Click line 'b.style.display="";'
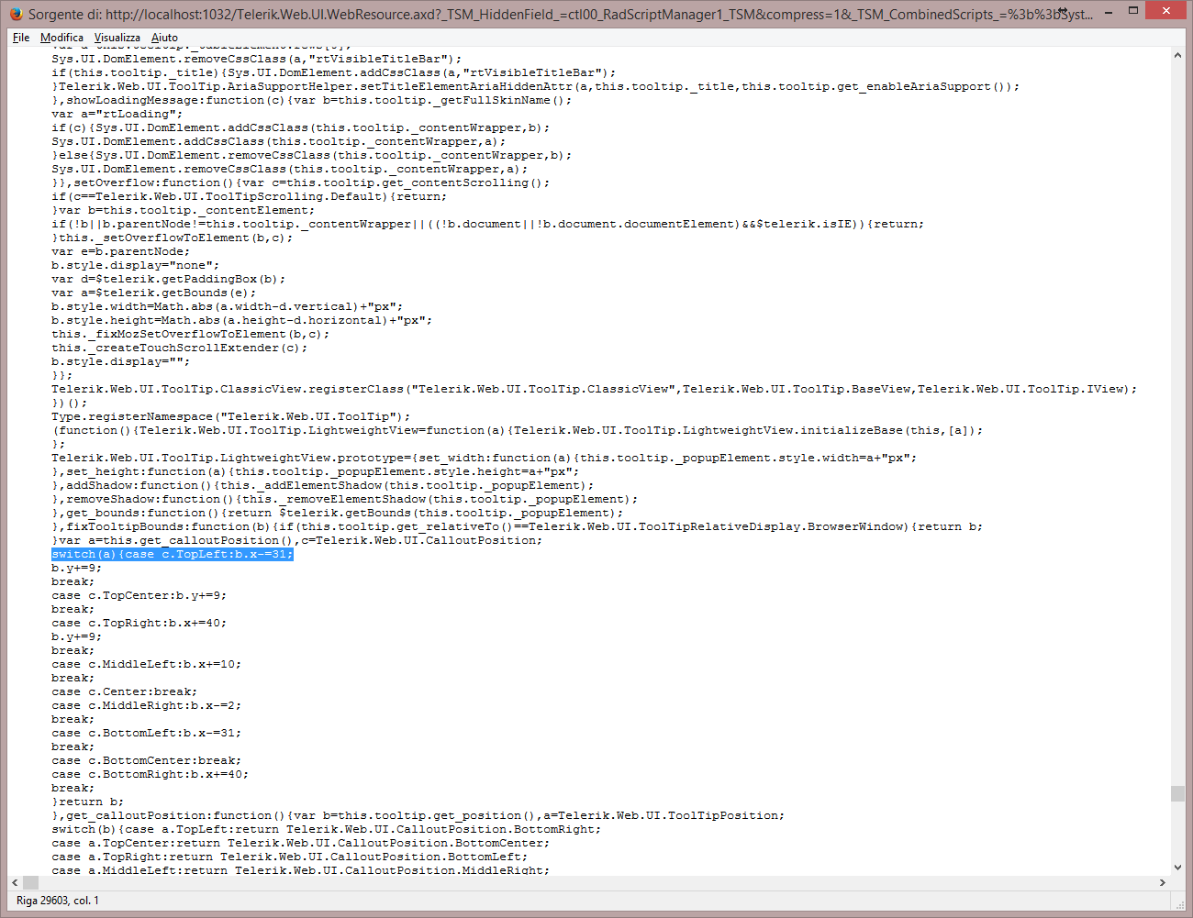Screen dimensions: 1193x918 120,362
